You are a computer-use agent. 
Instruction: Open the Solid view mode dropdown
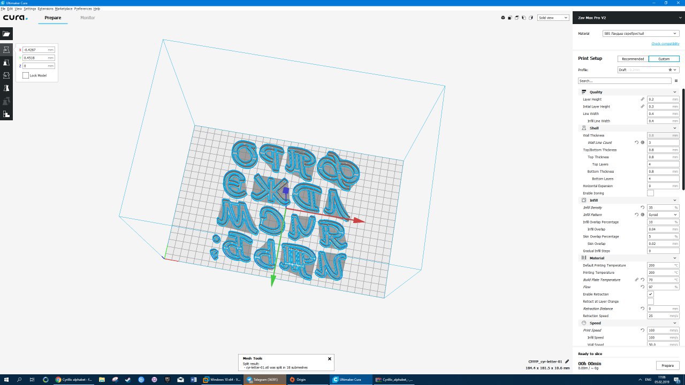pos(553,18)
